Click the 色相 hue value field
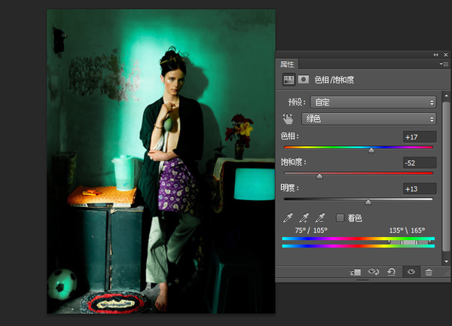Image resolution: width=452 pixels, height=326 pixels. coord(420,137)
